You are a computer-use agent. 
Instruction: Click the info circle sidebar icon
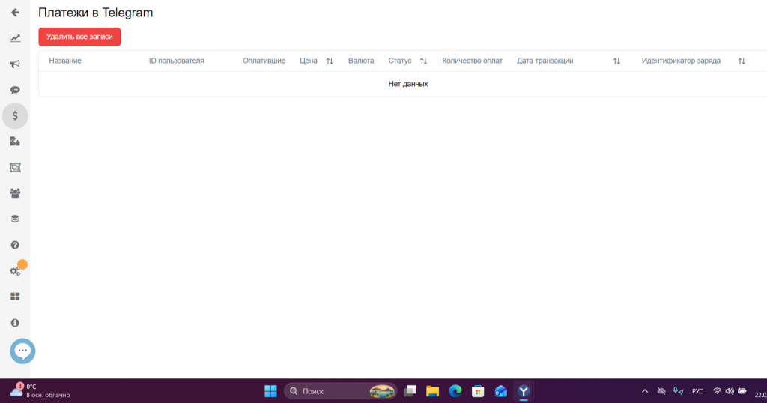click(15, 323)
